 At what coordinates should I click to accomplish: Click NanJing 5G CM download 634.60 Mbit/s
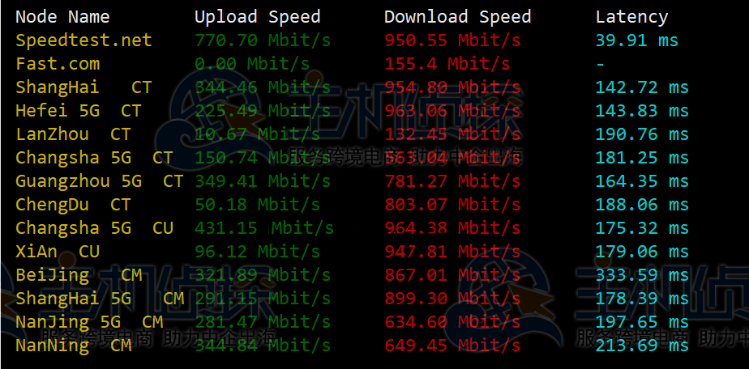452,322
